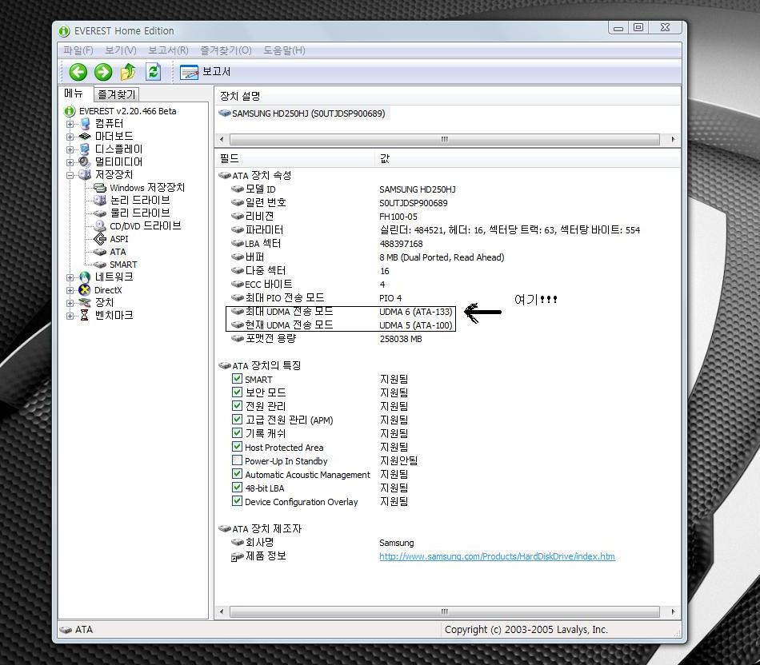The width and height of the screenshot is (760, 665).
Task: Click the 디스플레이 display icon in tree
Action: (x=85, y=149)
